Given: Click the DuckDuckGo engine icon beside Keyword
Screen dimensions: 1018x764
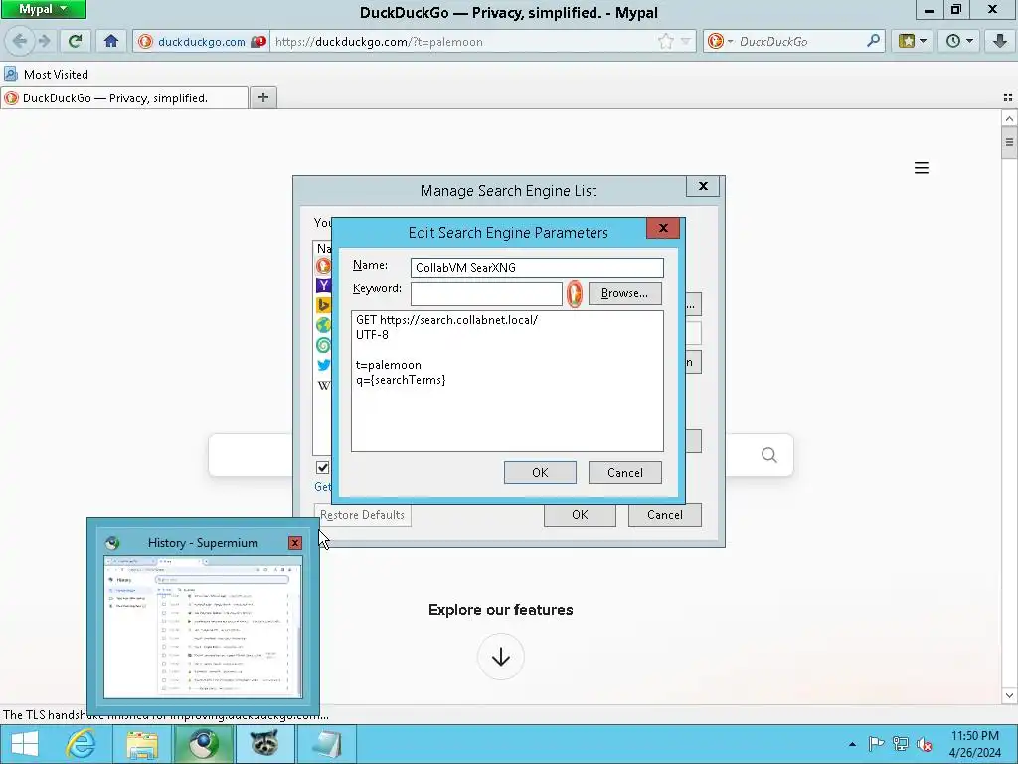Looking at the screenshot, I should (575, 293).
